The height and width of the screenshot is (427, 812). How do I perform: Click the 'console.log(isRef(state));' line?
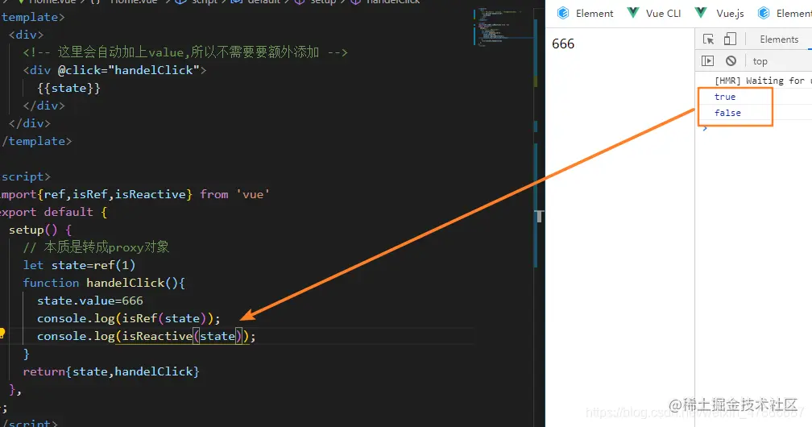[128, 318]
